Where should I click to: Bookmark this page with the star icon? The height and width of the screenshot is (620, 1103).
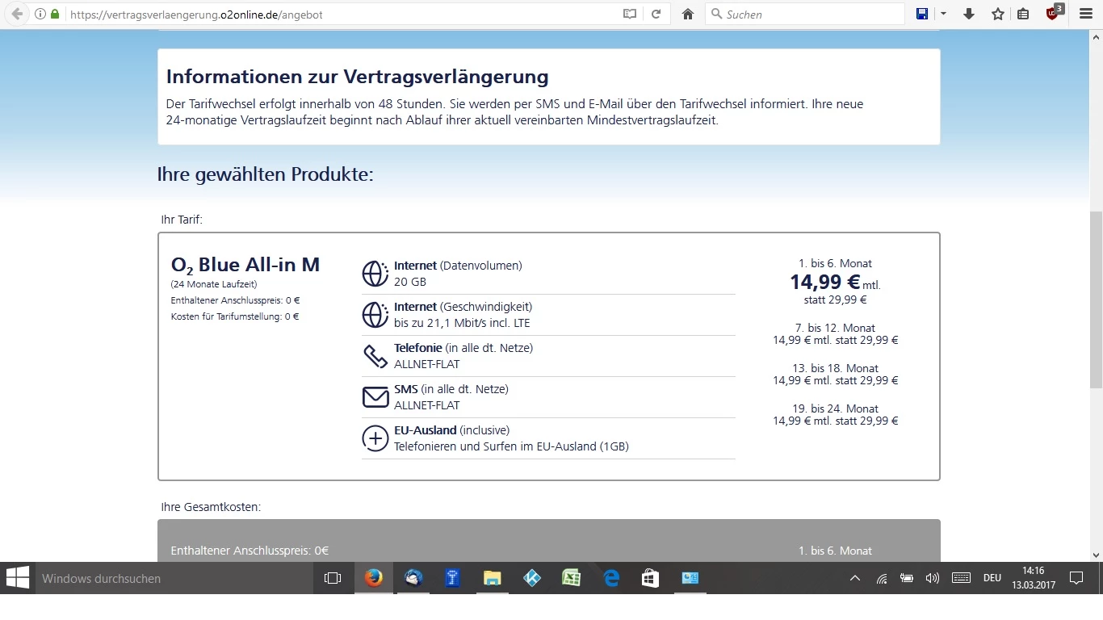click(998, 14)
